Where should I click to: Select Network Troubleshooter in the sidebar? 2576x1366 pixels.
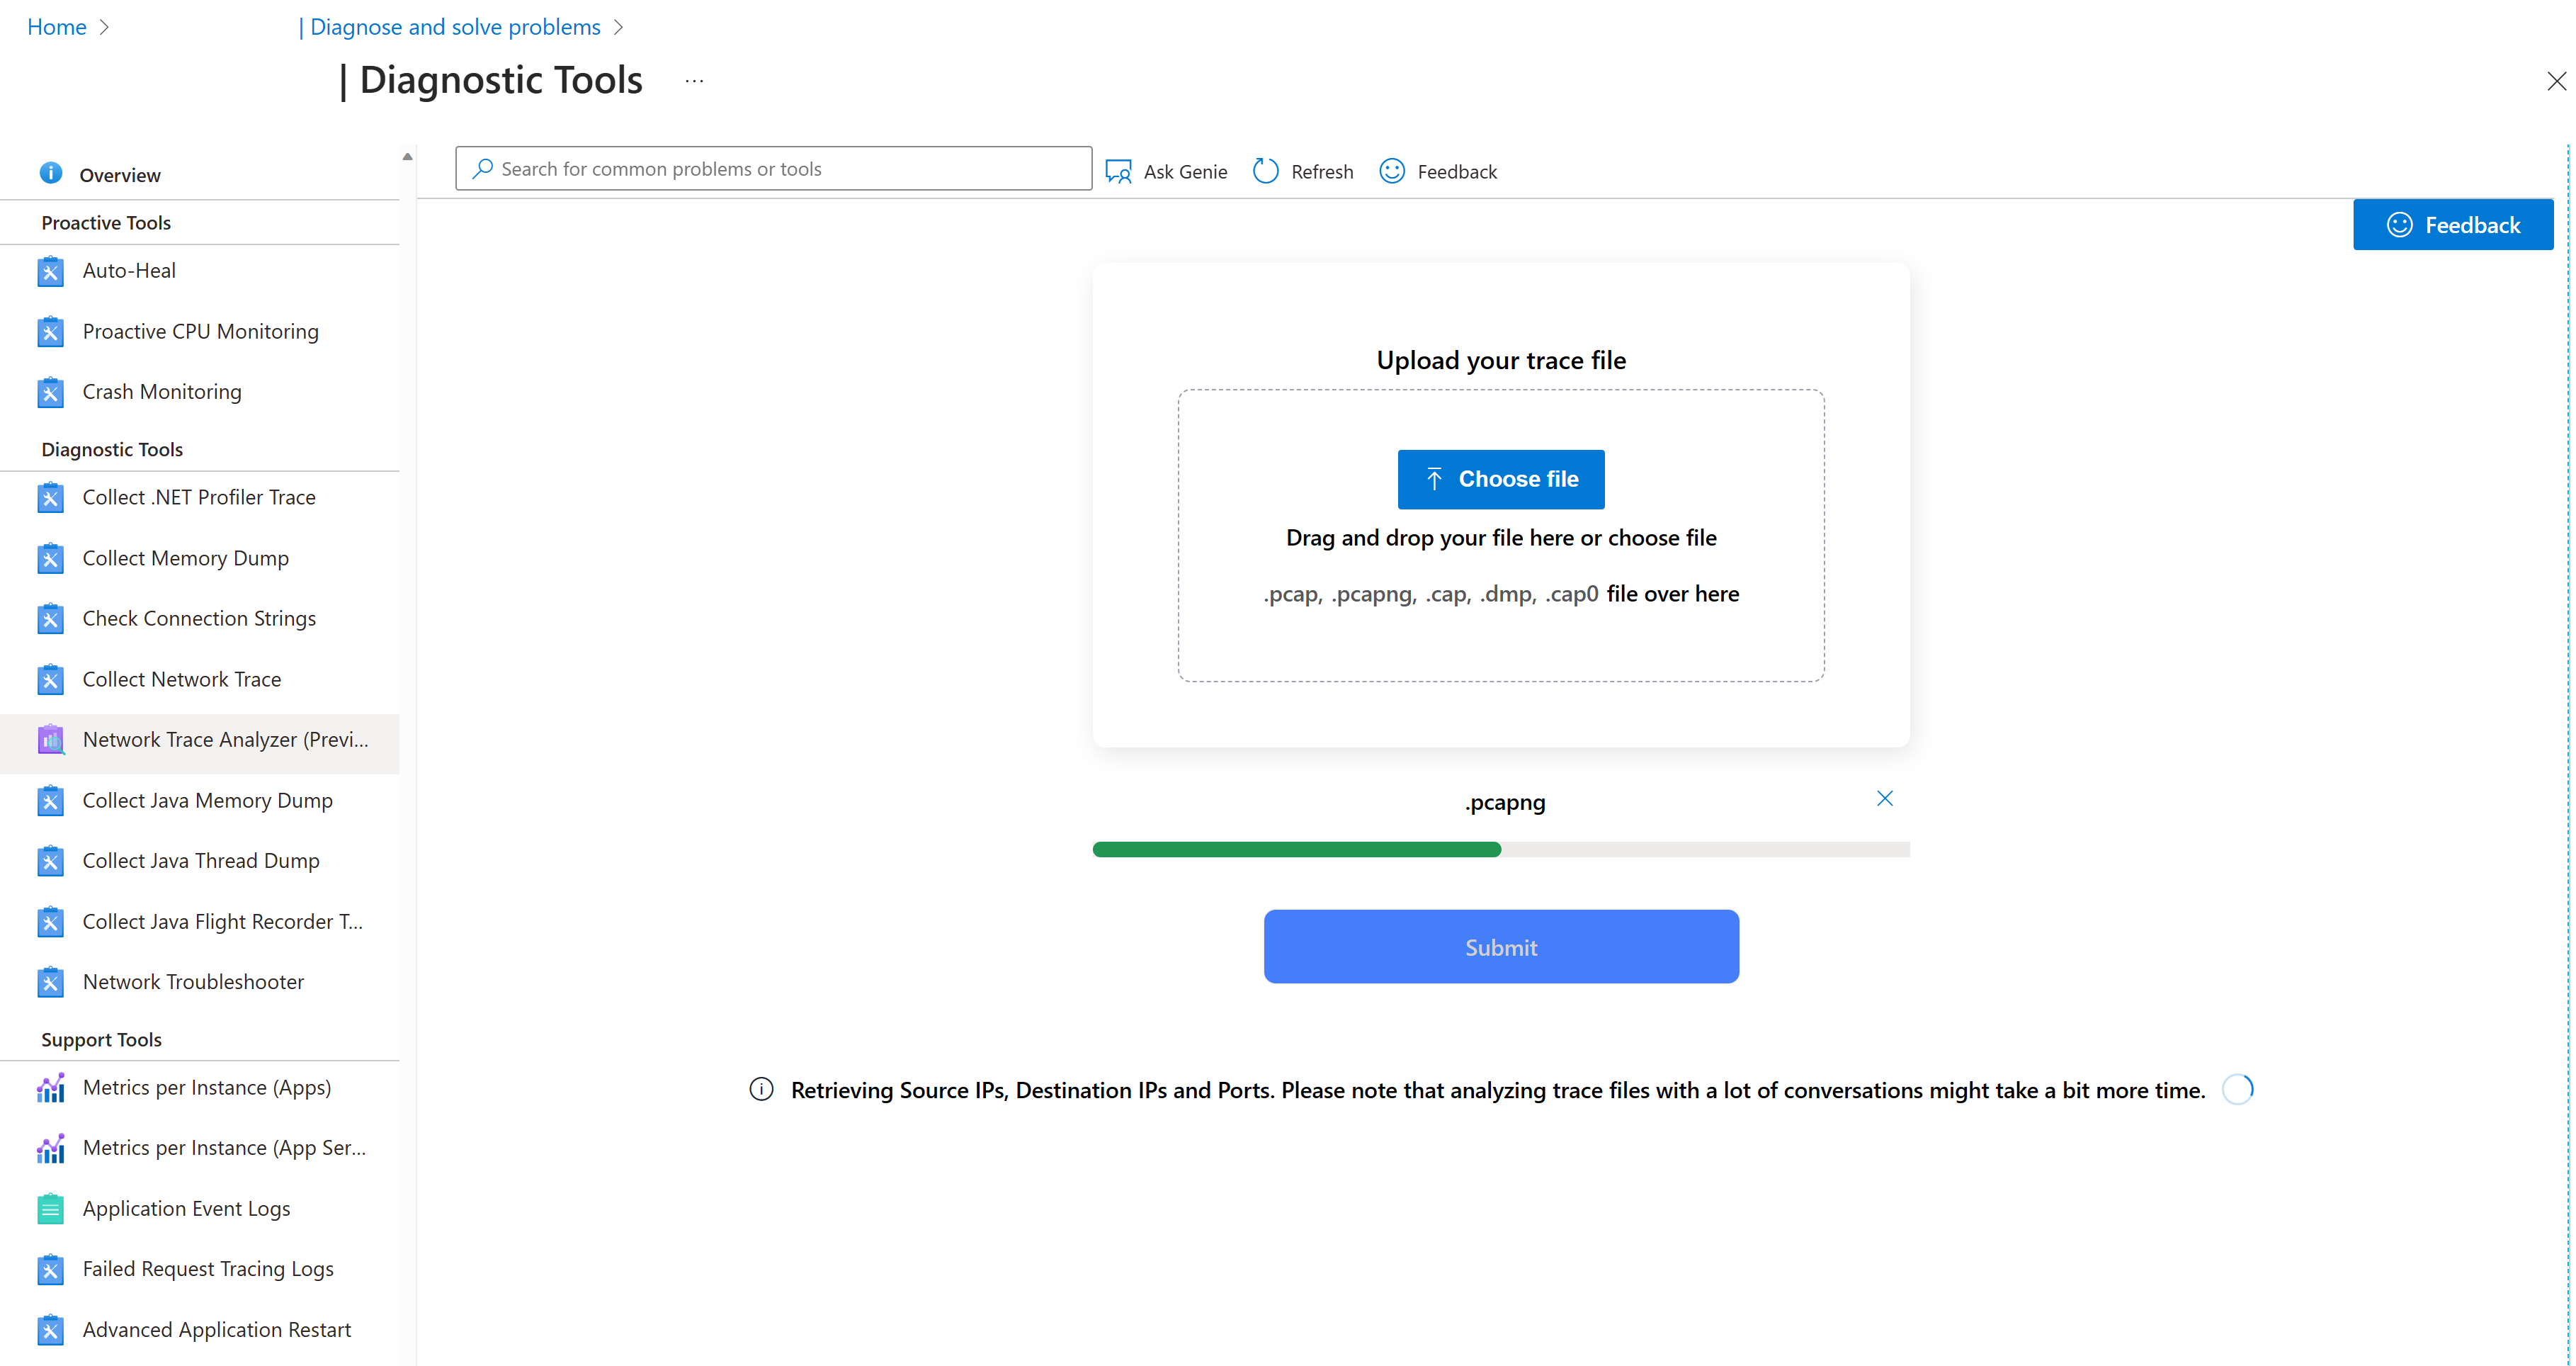[x=193, y=982]
